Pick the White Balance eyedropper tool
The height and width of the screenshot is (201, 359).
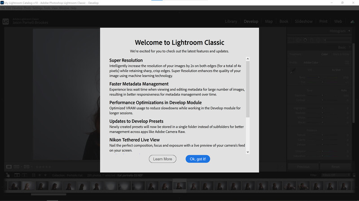[x=293, y=71]
